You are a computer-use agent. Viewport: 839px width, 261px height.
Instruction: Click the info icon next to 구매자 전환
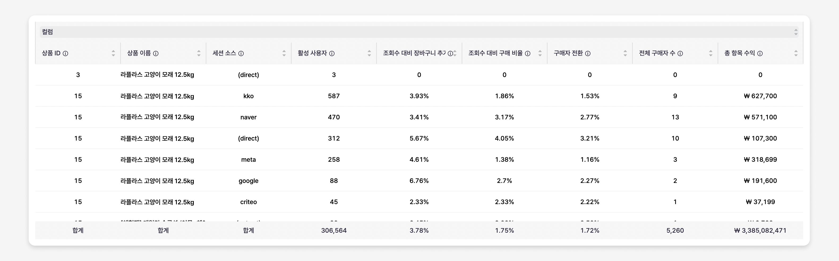588,53
